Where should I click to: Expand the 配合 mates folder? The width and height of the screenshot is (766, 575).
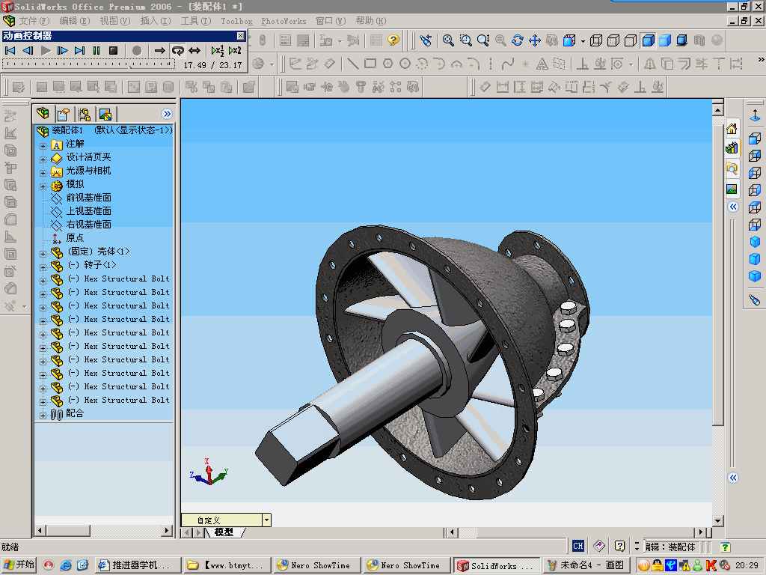coord(43,416)
